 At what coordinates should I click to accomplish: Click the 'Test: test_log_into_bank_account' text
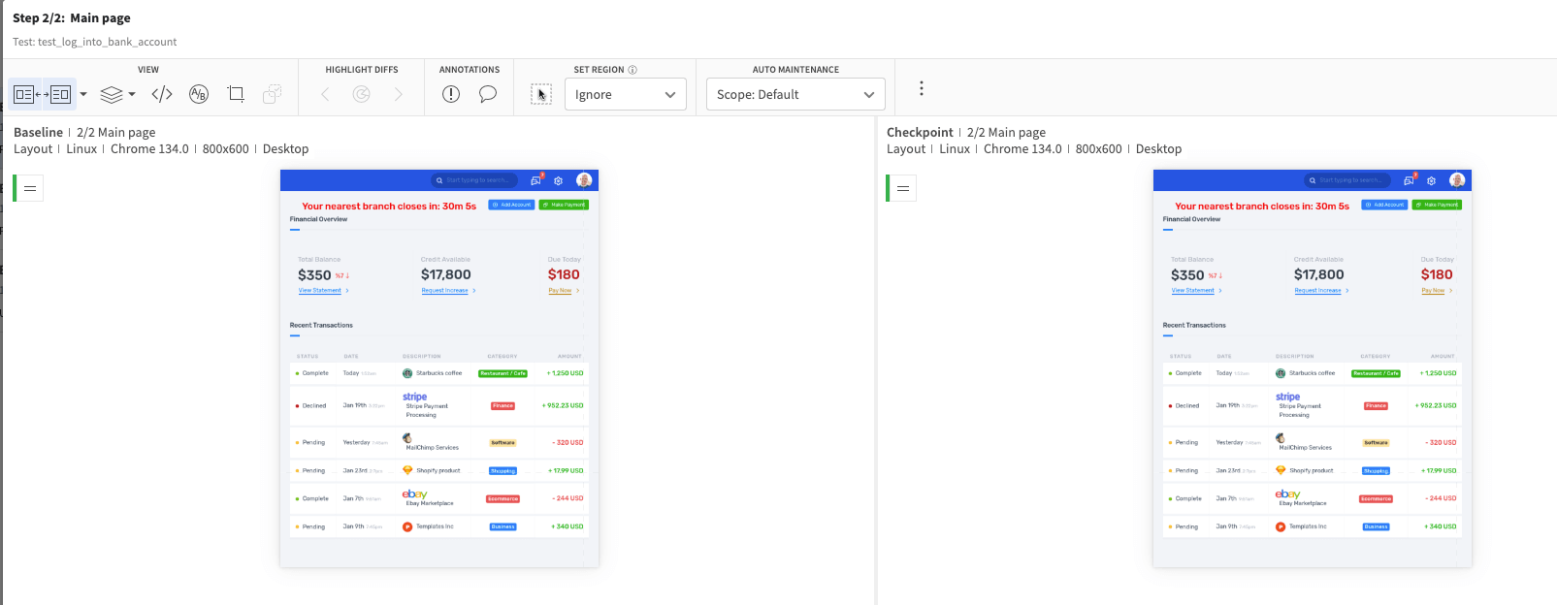point(95,42)
